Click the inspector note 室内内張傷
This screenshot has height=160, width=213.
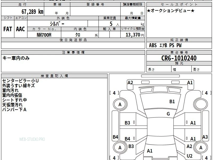click(x=12, y=95)
